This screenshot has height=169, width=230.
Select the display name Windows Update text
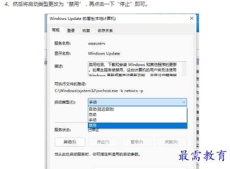pos(104,54)
